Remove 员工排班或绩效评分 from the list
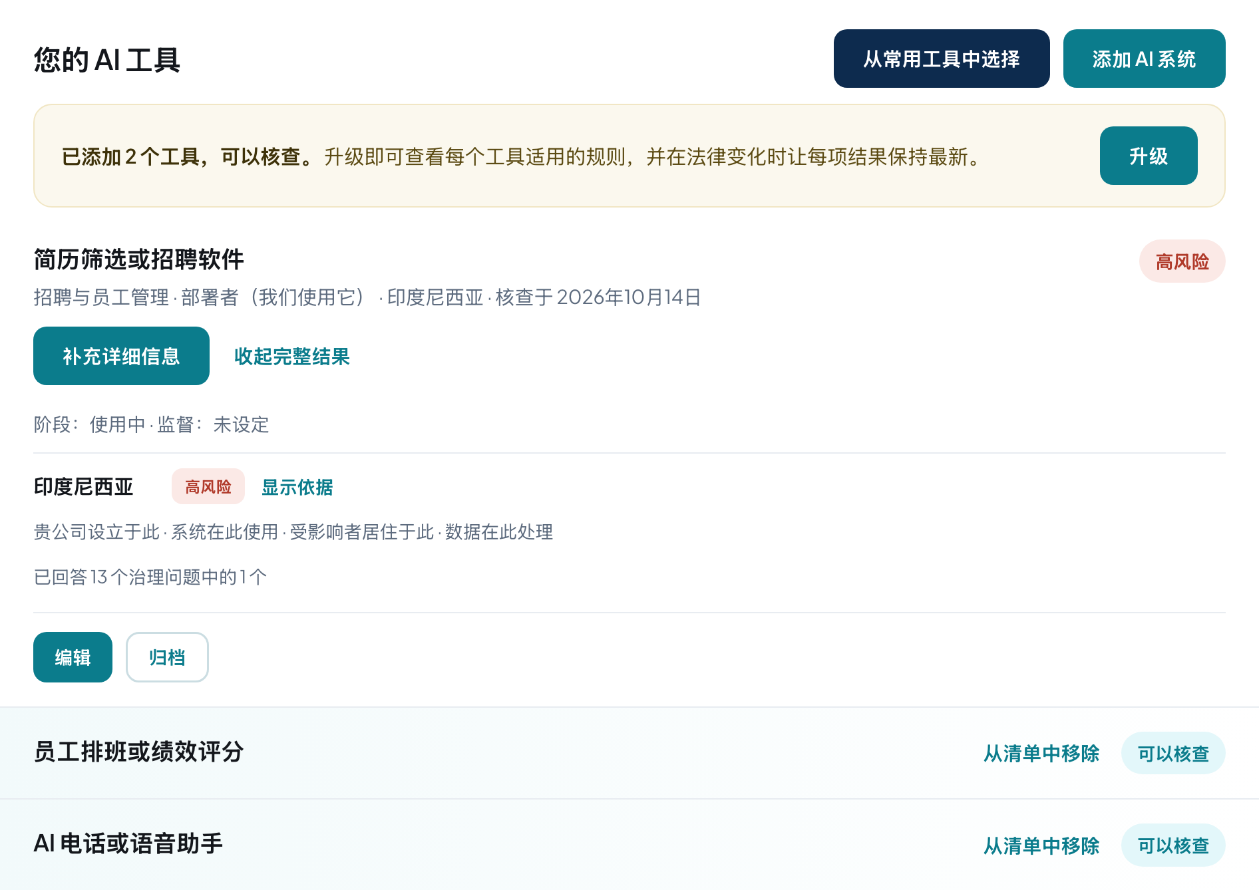 1041,754
